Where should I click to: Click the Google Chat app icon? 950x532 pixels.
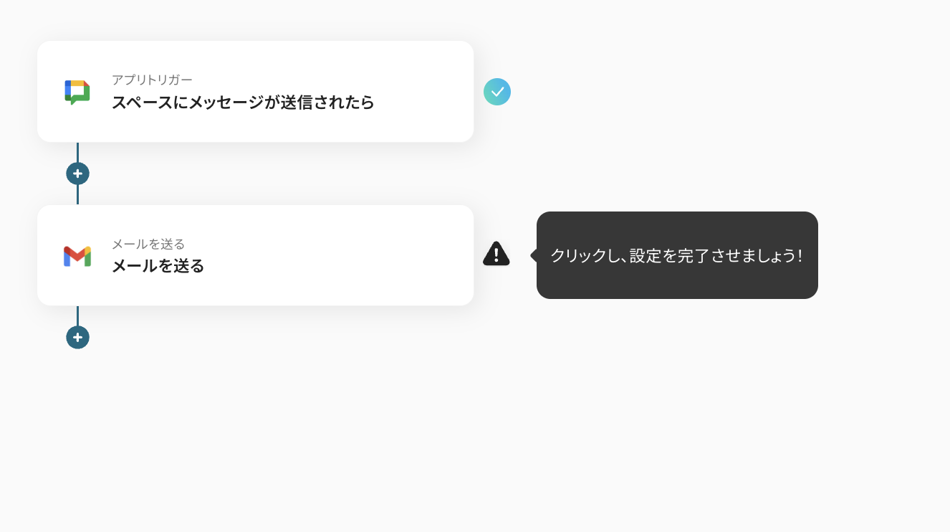click(x=76, y=91)
